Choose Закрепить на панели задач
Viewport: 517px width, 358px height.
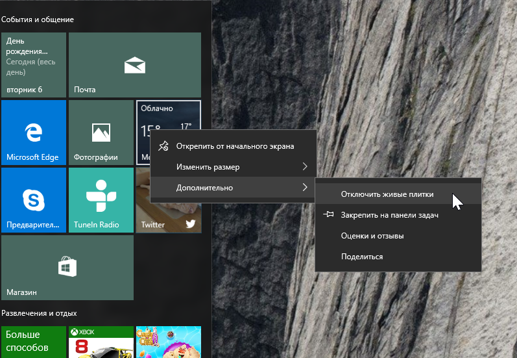click(x=390, y=214)
